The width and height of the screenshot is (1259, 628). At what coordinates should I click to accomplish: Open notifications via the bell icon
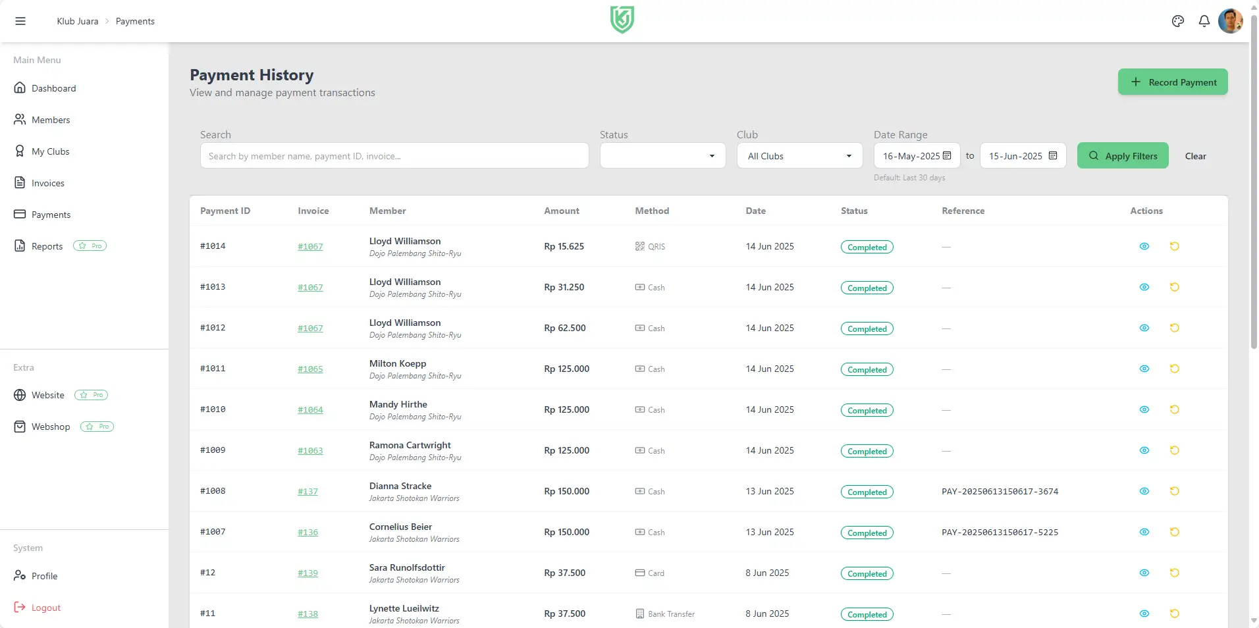pos(1204,20)
